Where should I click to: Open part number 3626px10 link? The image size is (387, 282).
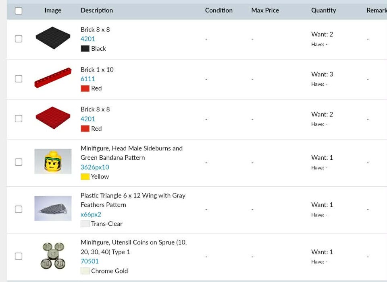[95, 167]
